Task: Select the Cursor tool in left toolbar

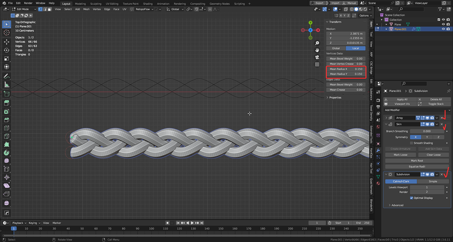Action: tap(7, 33)
